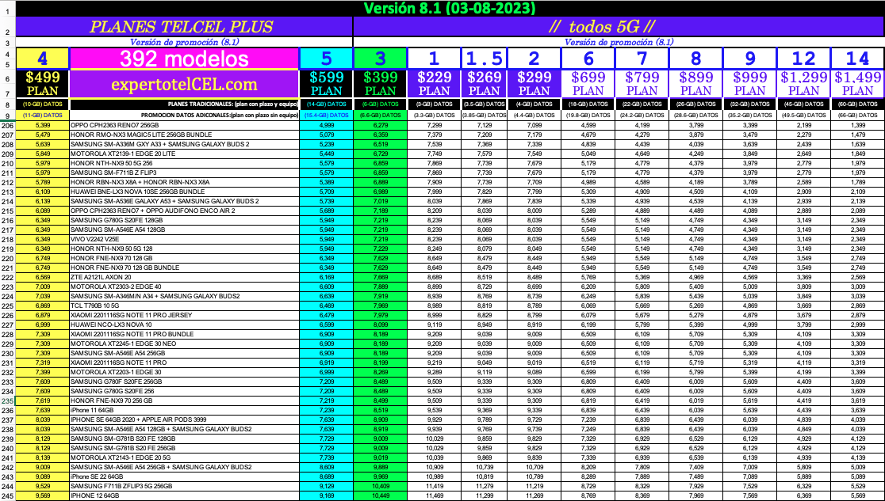Click row header 220

(7, 258)
